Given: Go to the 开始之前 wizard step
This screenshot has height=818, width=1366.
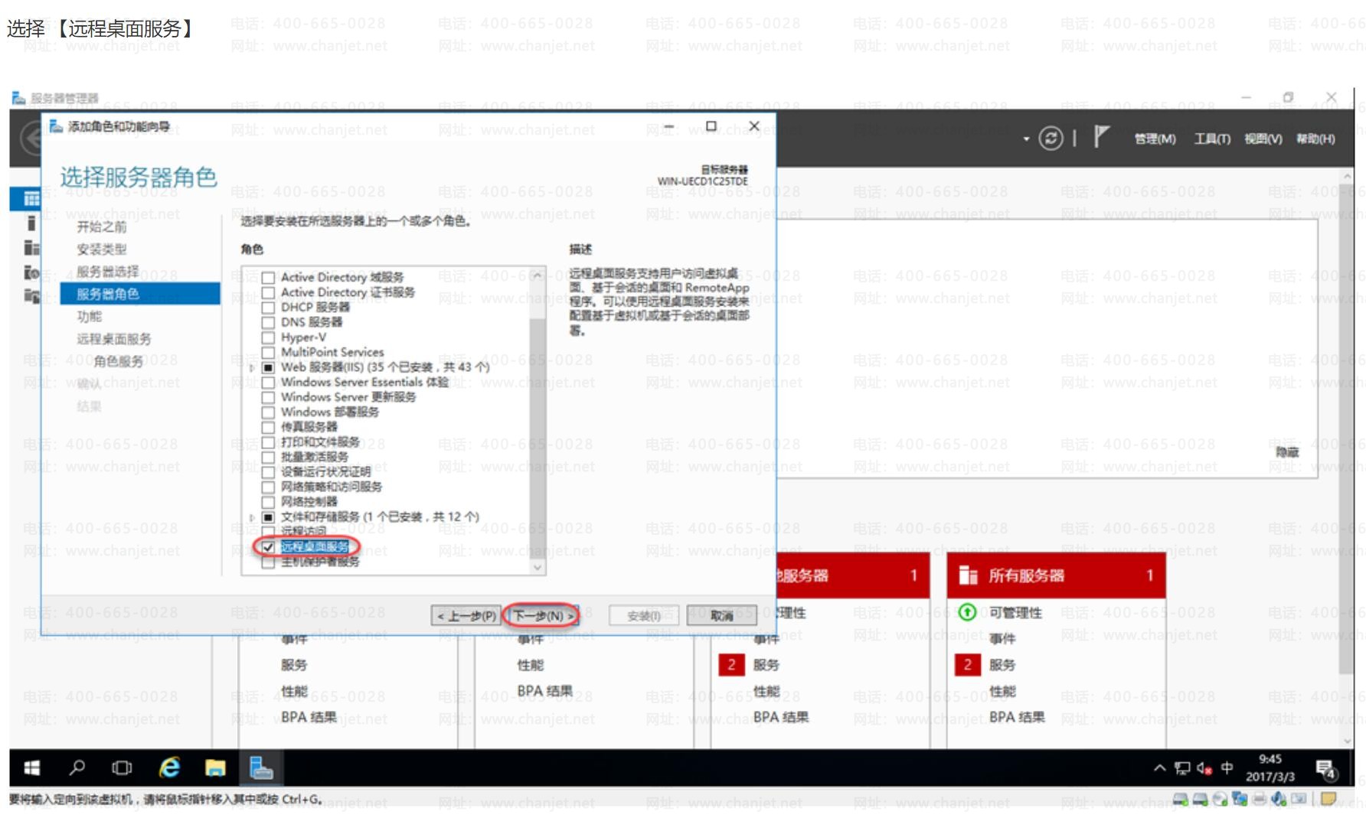Looking at the screenshot, I should click(x=102, y=226).
